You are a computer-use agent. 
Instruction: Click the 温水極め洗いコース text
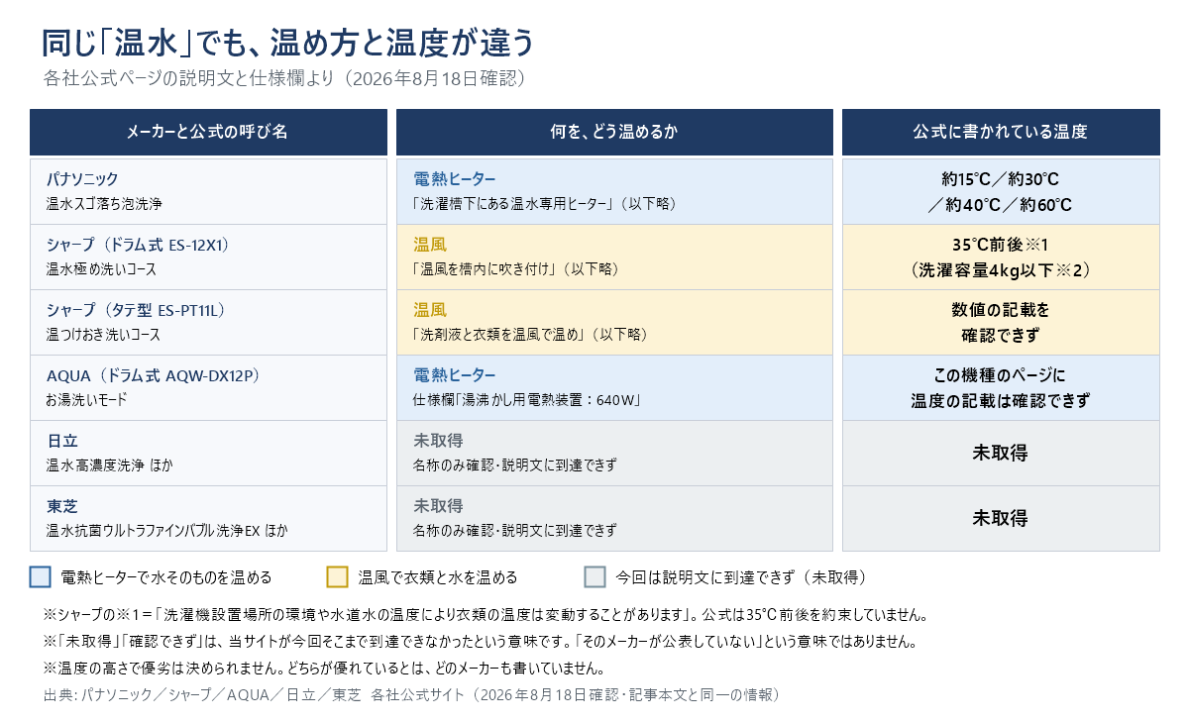tap(101, 269)
